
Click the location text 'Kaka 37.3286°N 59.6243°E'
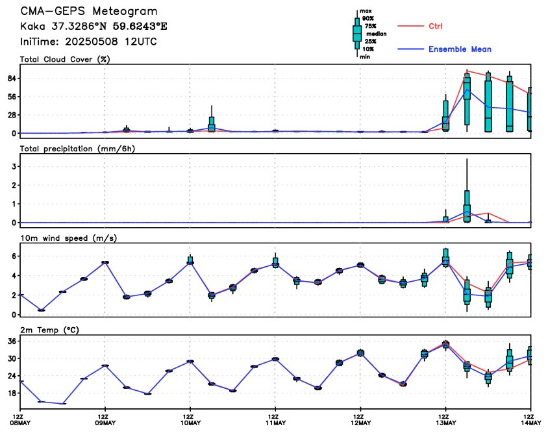click(93, 26)
